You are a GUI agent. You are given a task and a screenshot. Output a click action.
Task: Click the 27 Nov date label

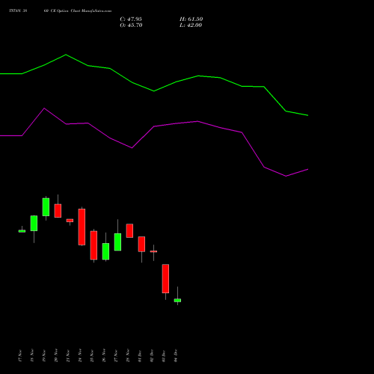tap(116, 356)
